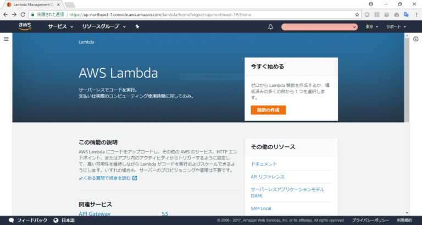This screenshot has height=225, width=422.
Task: Click the 関連サービス heading
Action: [95, 204]
